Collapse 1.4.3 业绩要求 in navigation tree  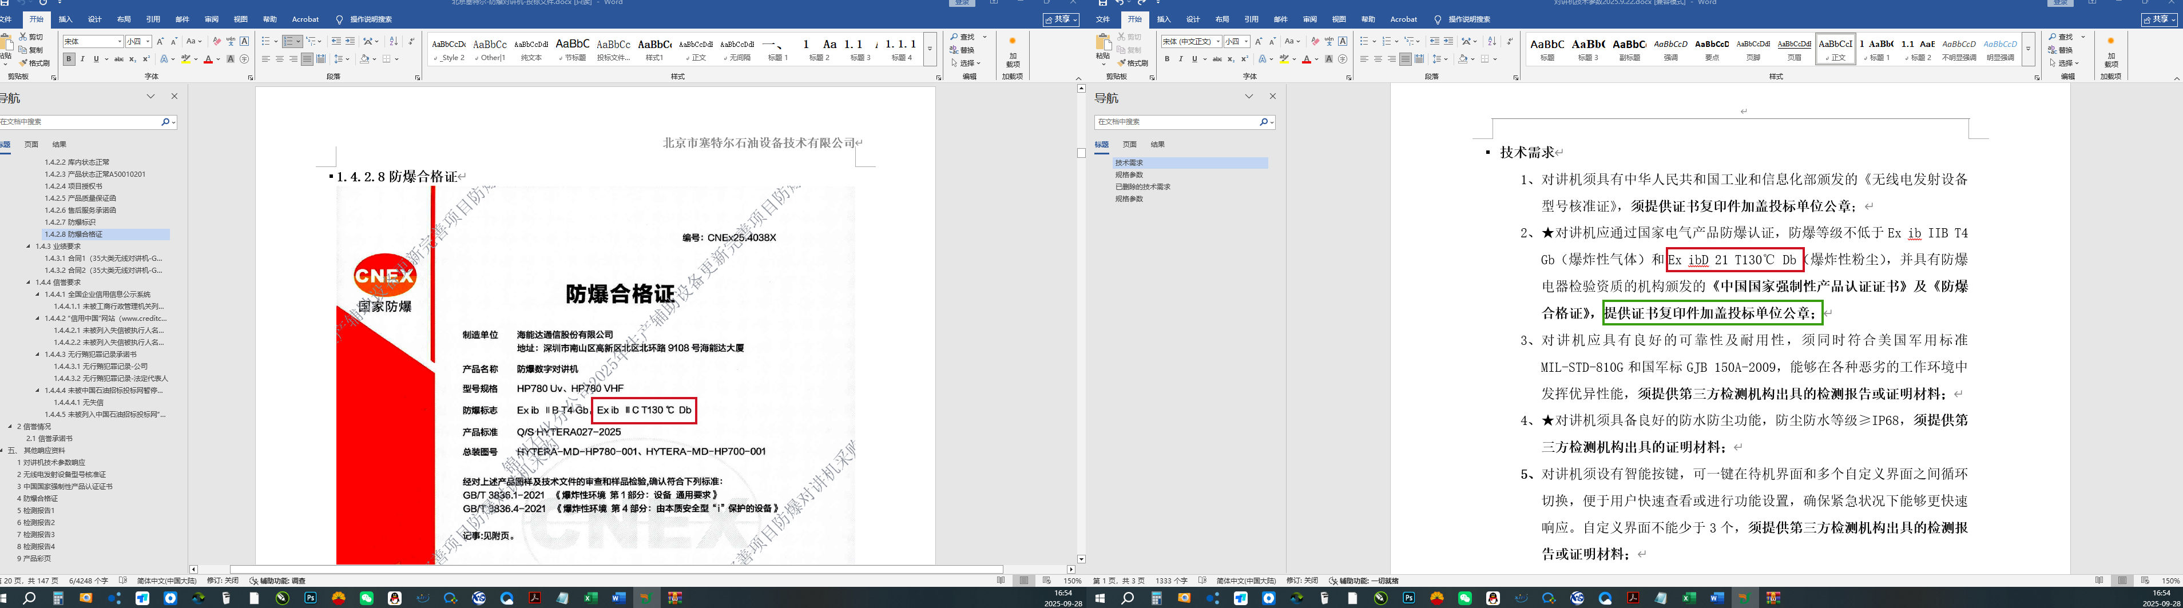(28, 247)
